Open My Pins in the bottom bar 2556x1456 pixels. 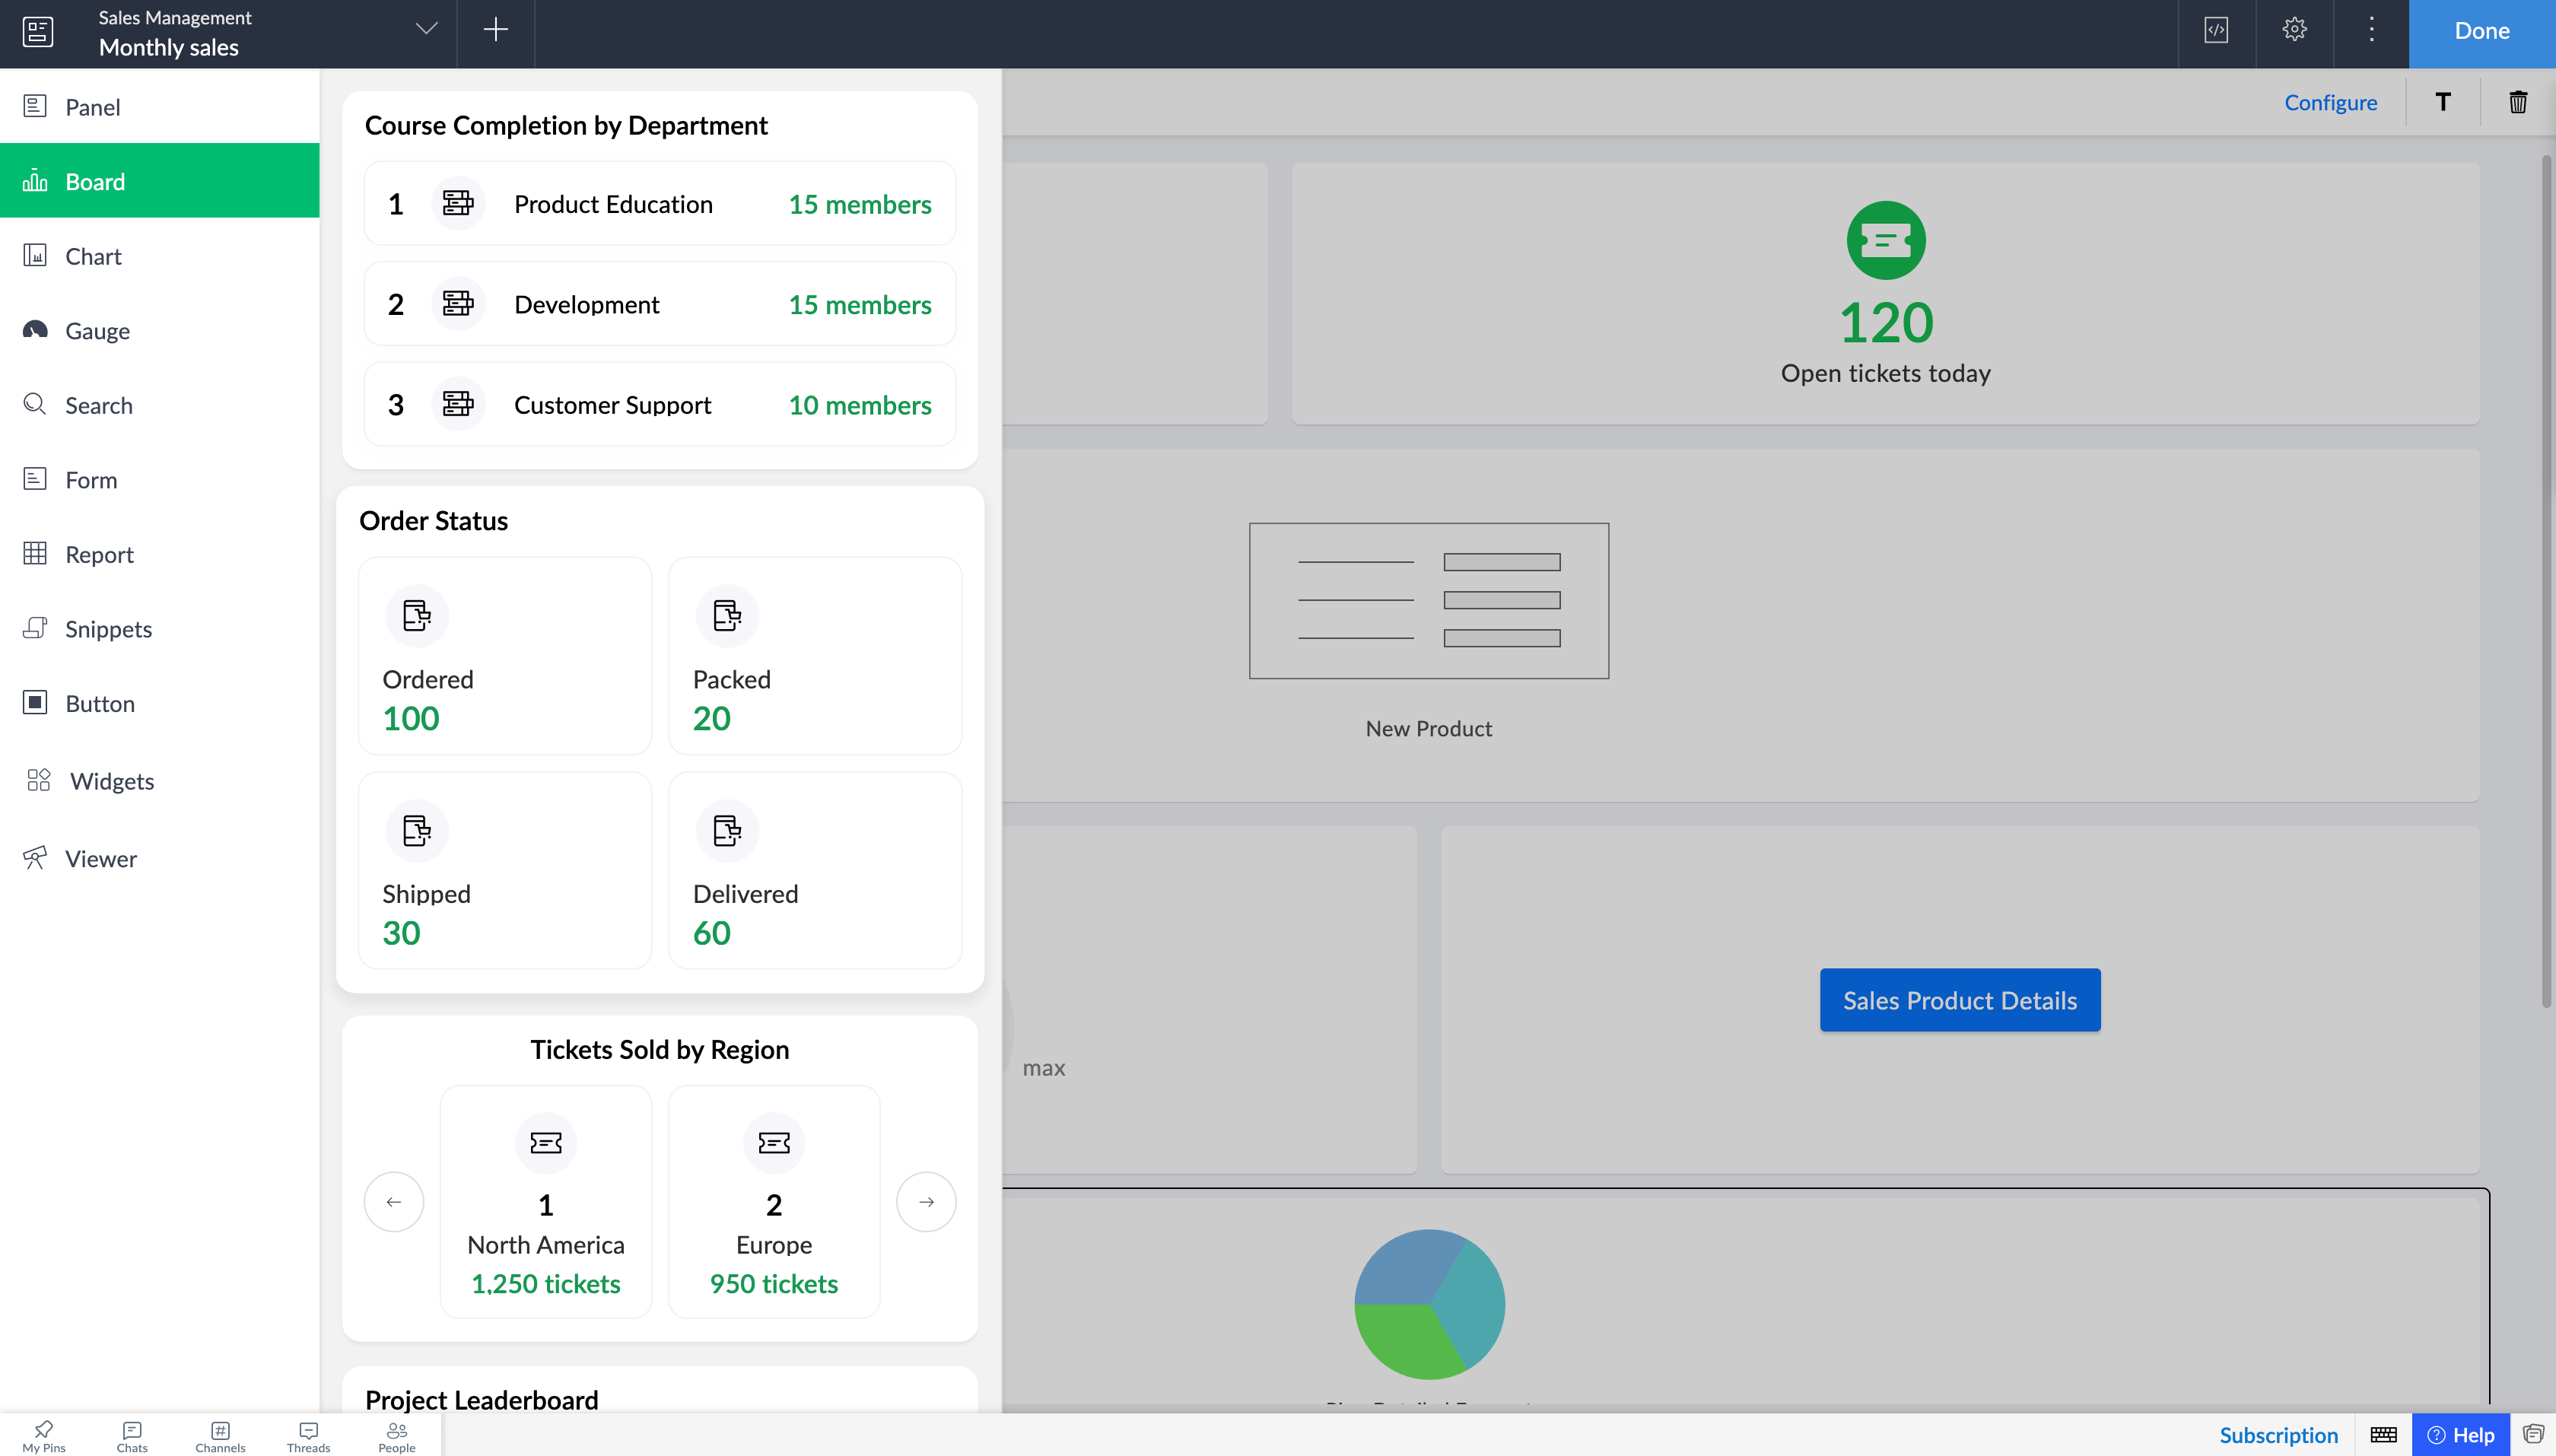click(43, 1435)
